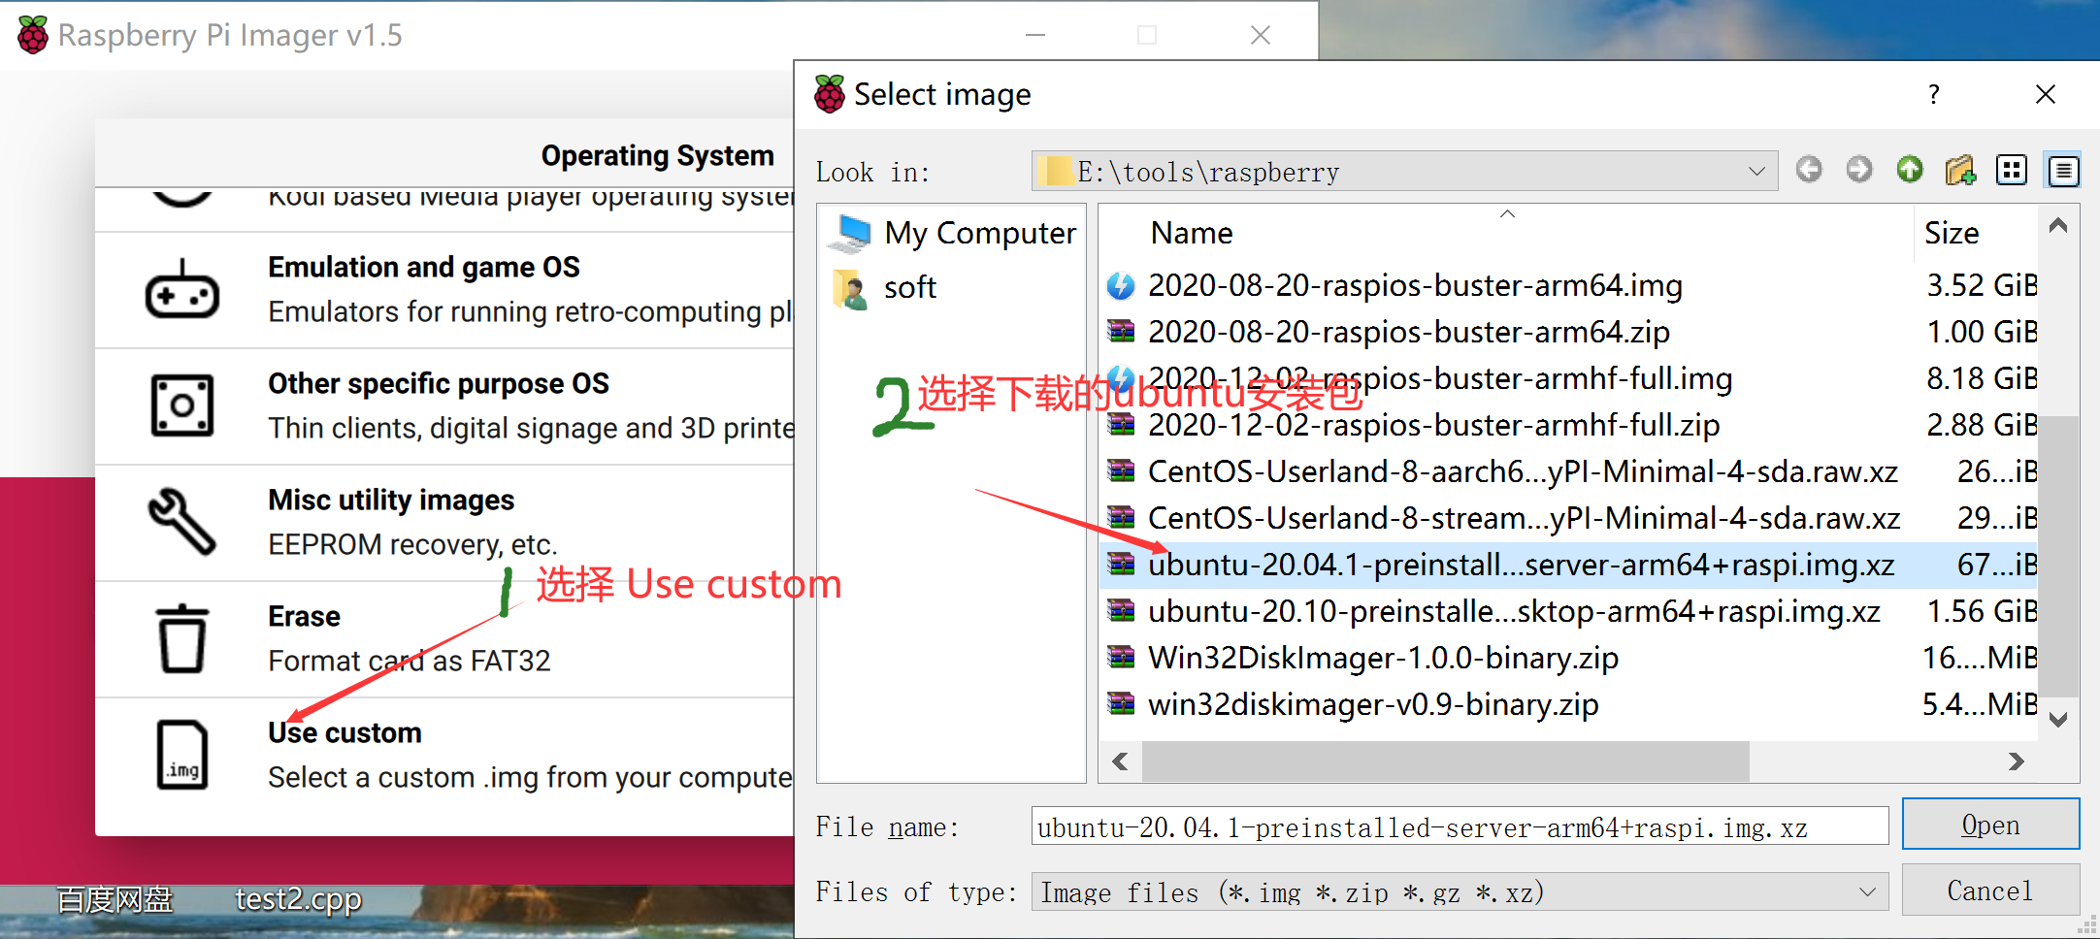
Task: Expand the Look in path dropdown
Action: [x=1756, y=172]
